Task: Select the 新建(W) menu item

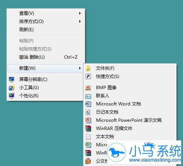Action: point(45,68)
